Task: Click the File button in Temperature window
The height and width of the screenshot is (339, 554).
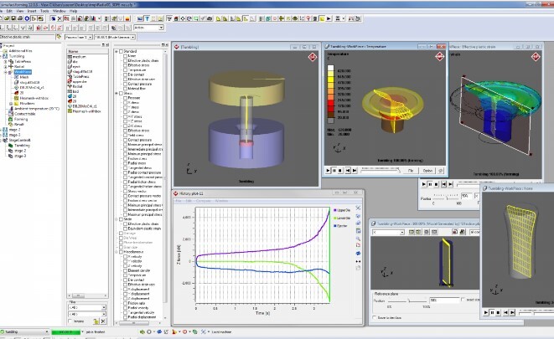Action: 412,170
